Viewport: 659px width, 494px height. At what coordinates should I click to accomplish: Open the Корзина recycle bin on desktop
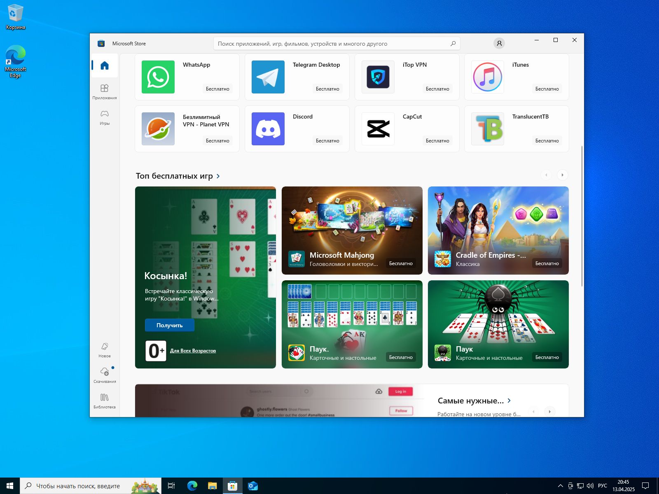[x=15, y=17]
